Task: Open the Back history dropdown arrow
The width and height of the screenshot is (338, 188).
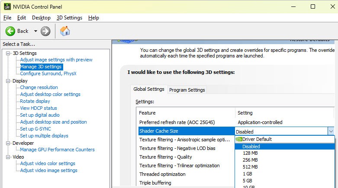Action: pos(35,31)
